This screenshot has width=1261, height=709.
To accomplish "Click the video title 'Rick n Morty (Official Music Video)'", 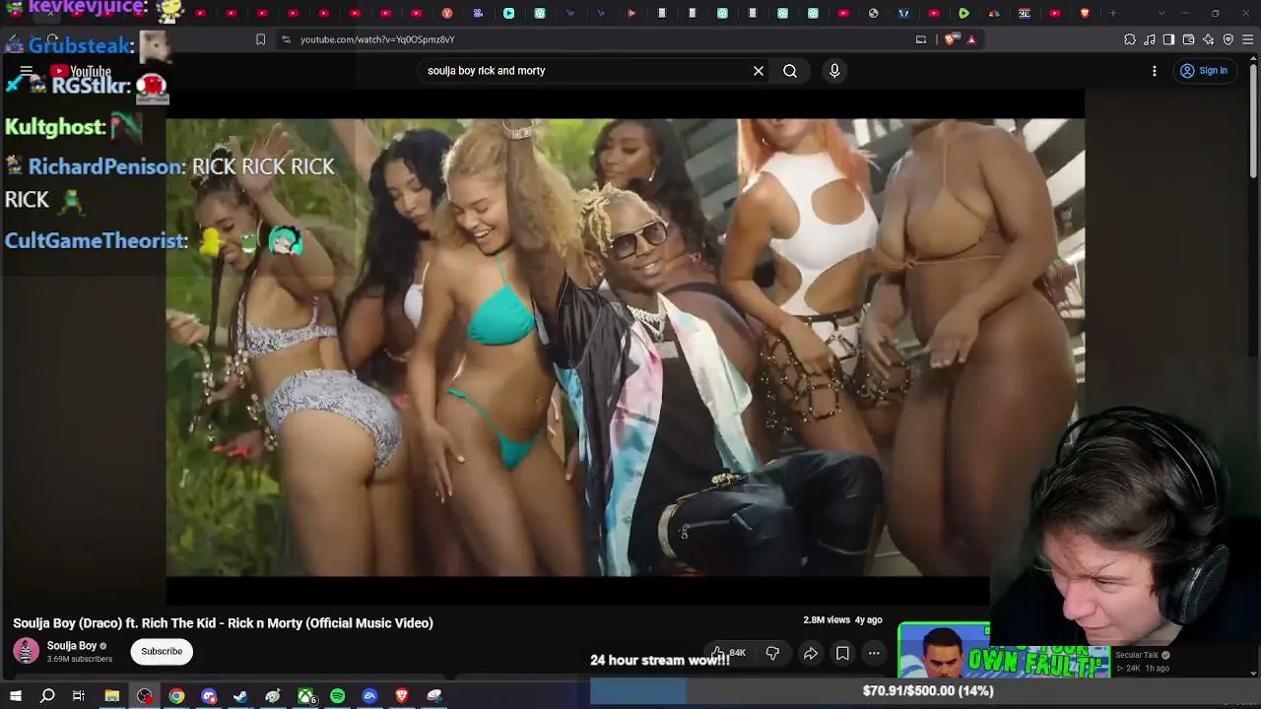I will coord(330,623).
